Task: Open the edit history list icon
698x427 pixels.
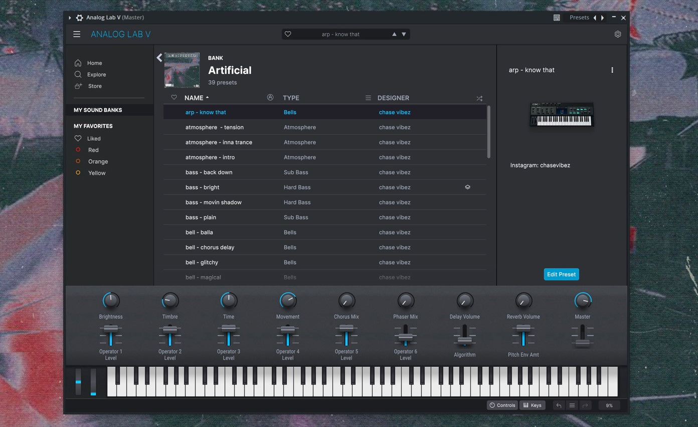Action: coord(572,405)
